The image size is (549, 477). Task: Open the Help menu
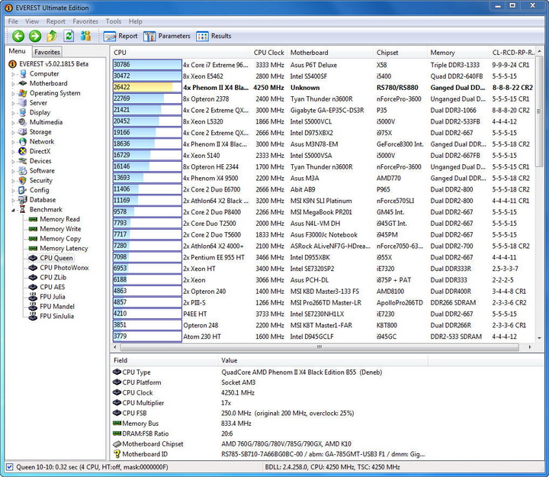click(x=136, y=21)
